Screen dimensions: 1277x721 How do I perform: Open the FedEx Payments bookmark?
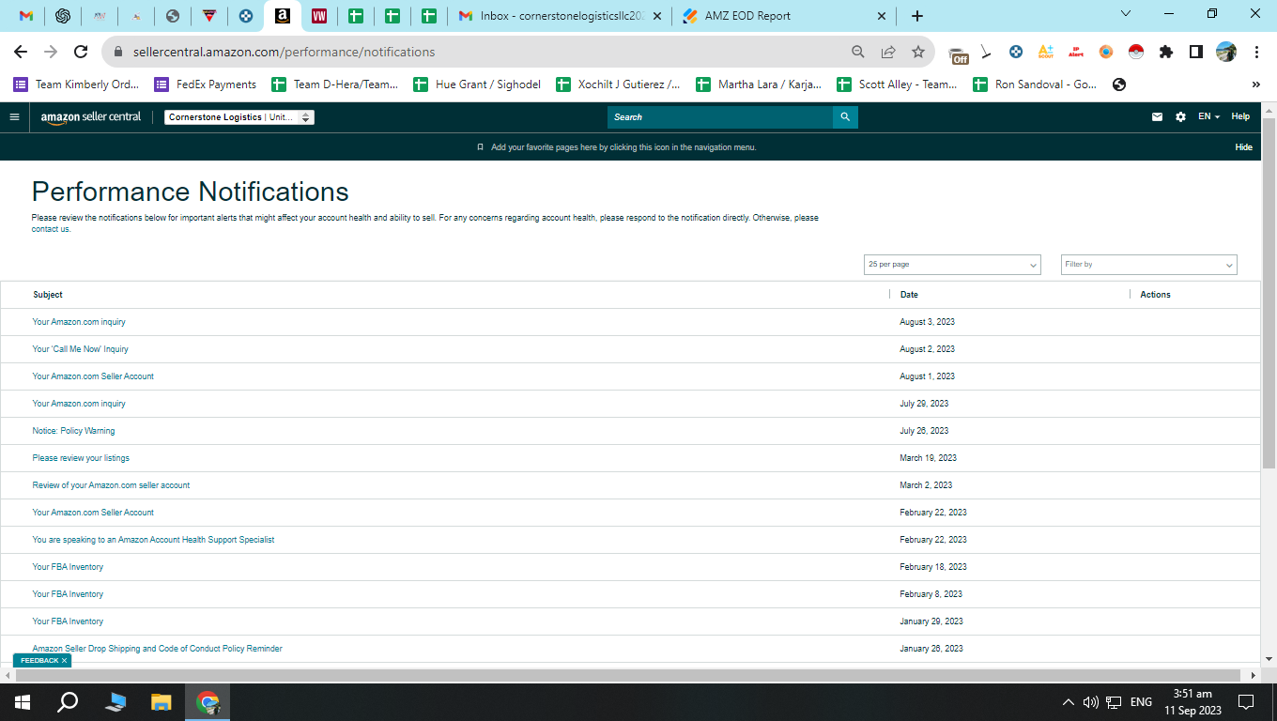point(206,84)
